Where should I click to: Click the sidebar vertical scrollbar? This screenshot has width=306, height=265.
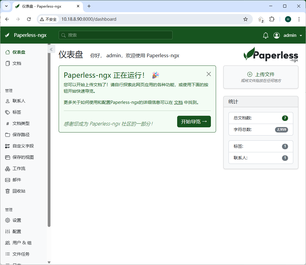(x=49, y=135)
